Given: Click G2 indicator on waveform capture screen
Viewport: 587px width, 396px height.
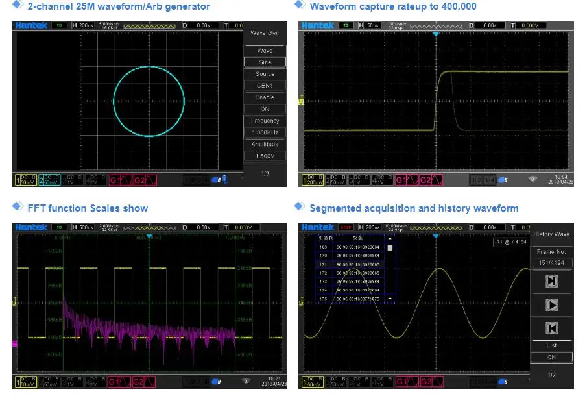Looking at the screenshot, I should (431, 180).
